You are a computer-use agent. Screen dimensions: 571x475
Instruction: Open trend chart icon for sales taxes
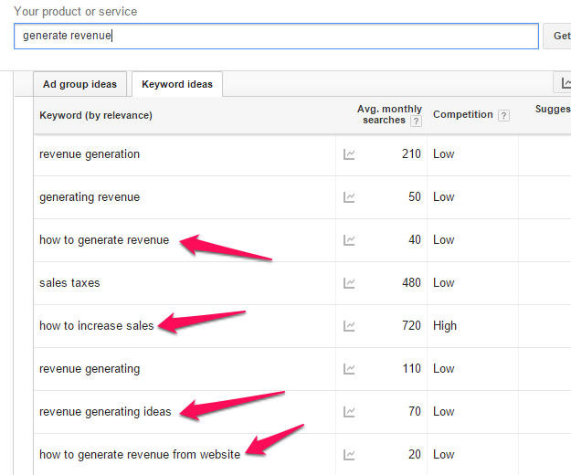(x=349, y=283)
